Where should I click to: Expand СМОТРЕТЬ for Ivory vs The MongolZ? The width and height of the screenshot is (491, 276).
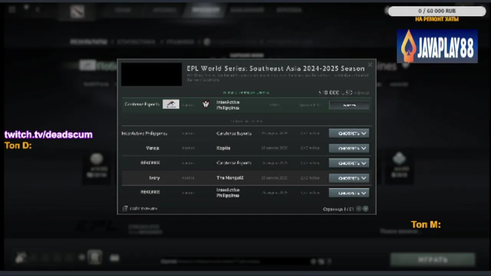[x=349, y=178]
